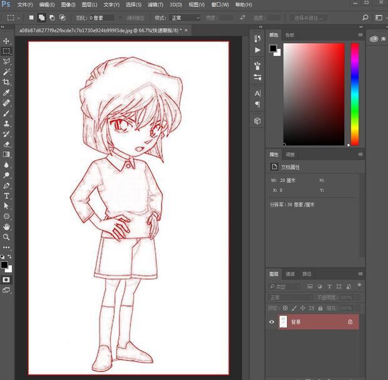Choose Subtract from Selection mode
Image resolution: width=388 pixels, height=380 pixels.
point(52,18)
